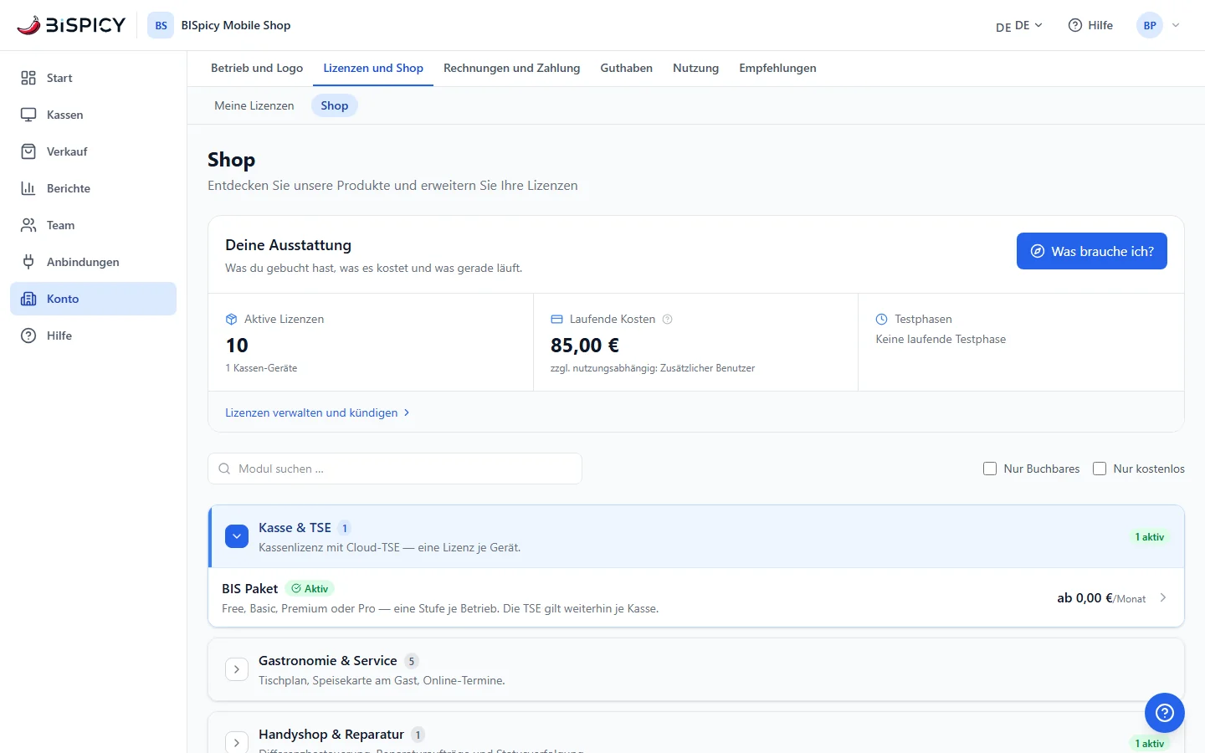
Task: Click the BiSpicy chili logo
Action: click(71, 25)
